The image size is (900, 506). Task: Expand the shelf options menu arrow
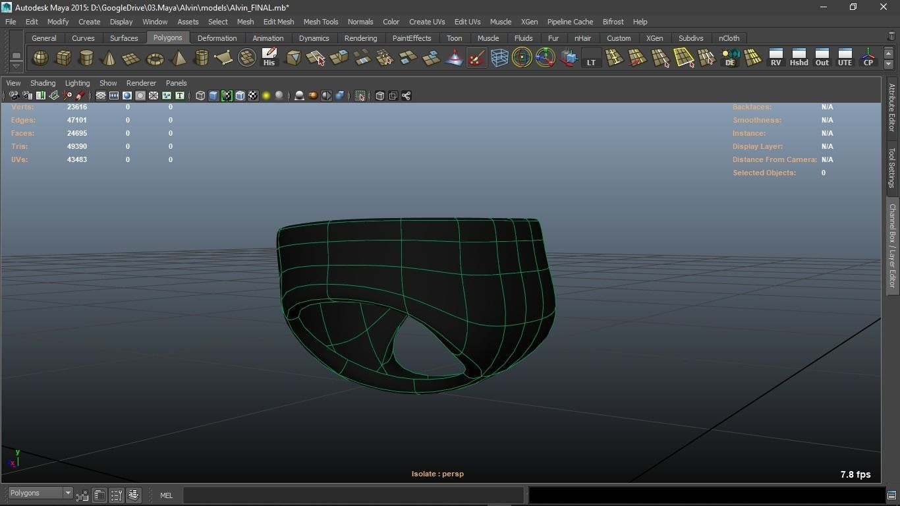point(16,65)
